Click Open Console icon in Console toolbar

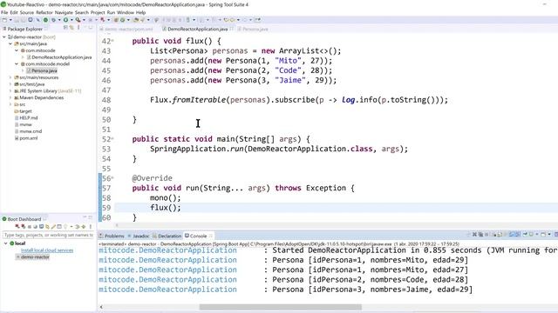click(x=543, y=235)
